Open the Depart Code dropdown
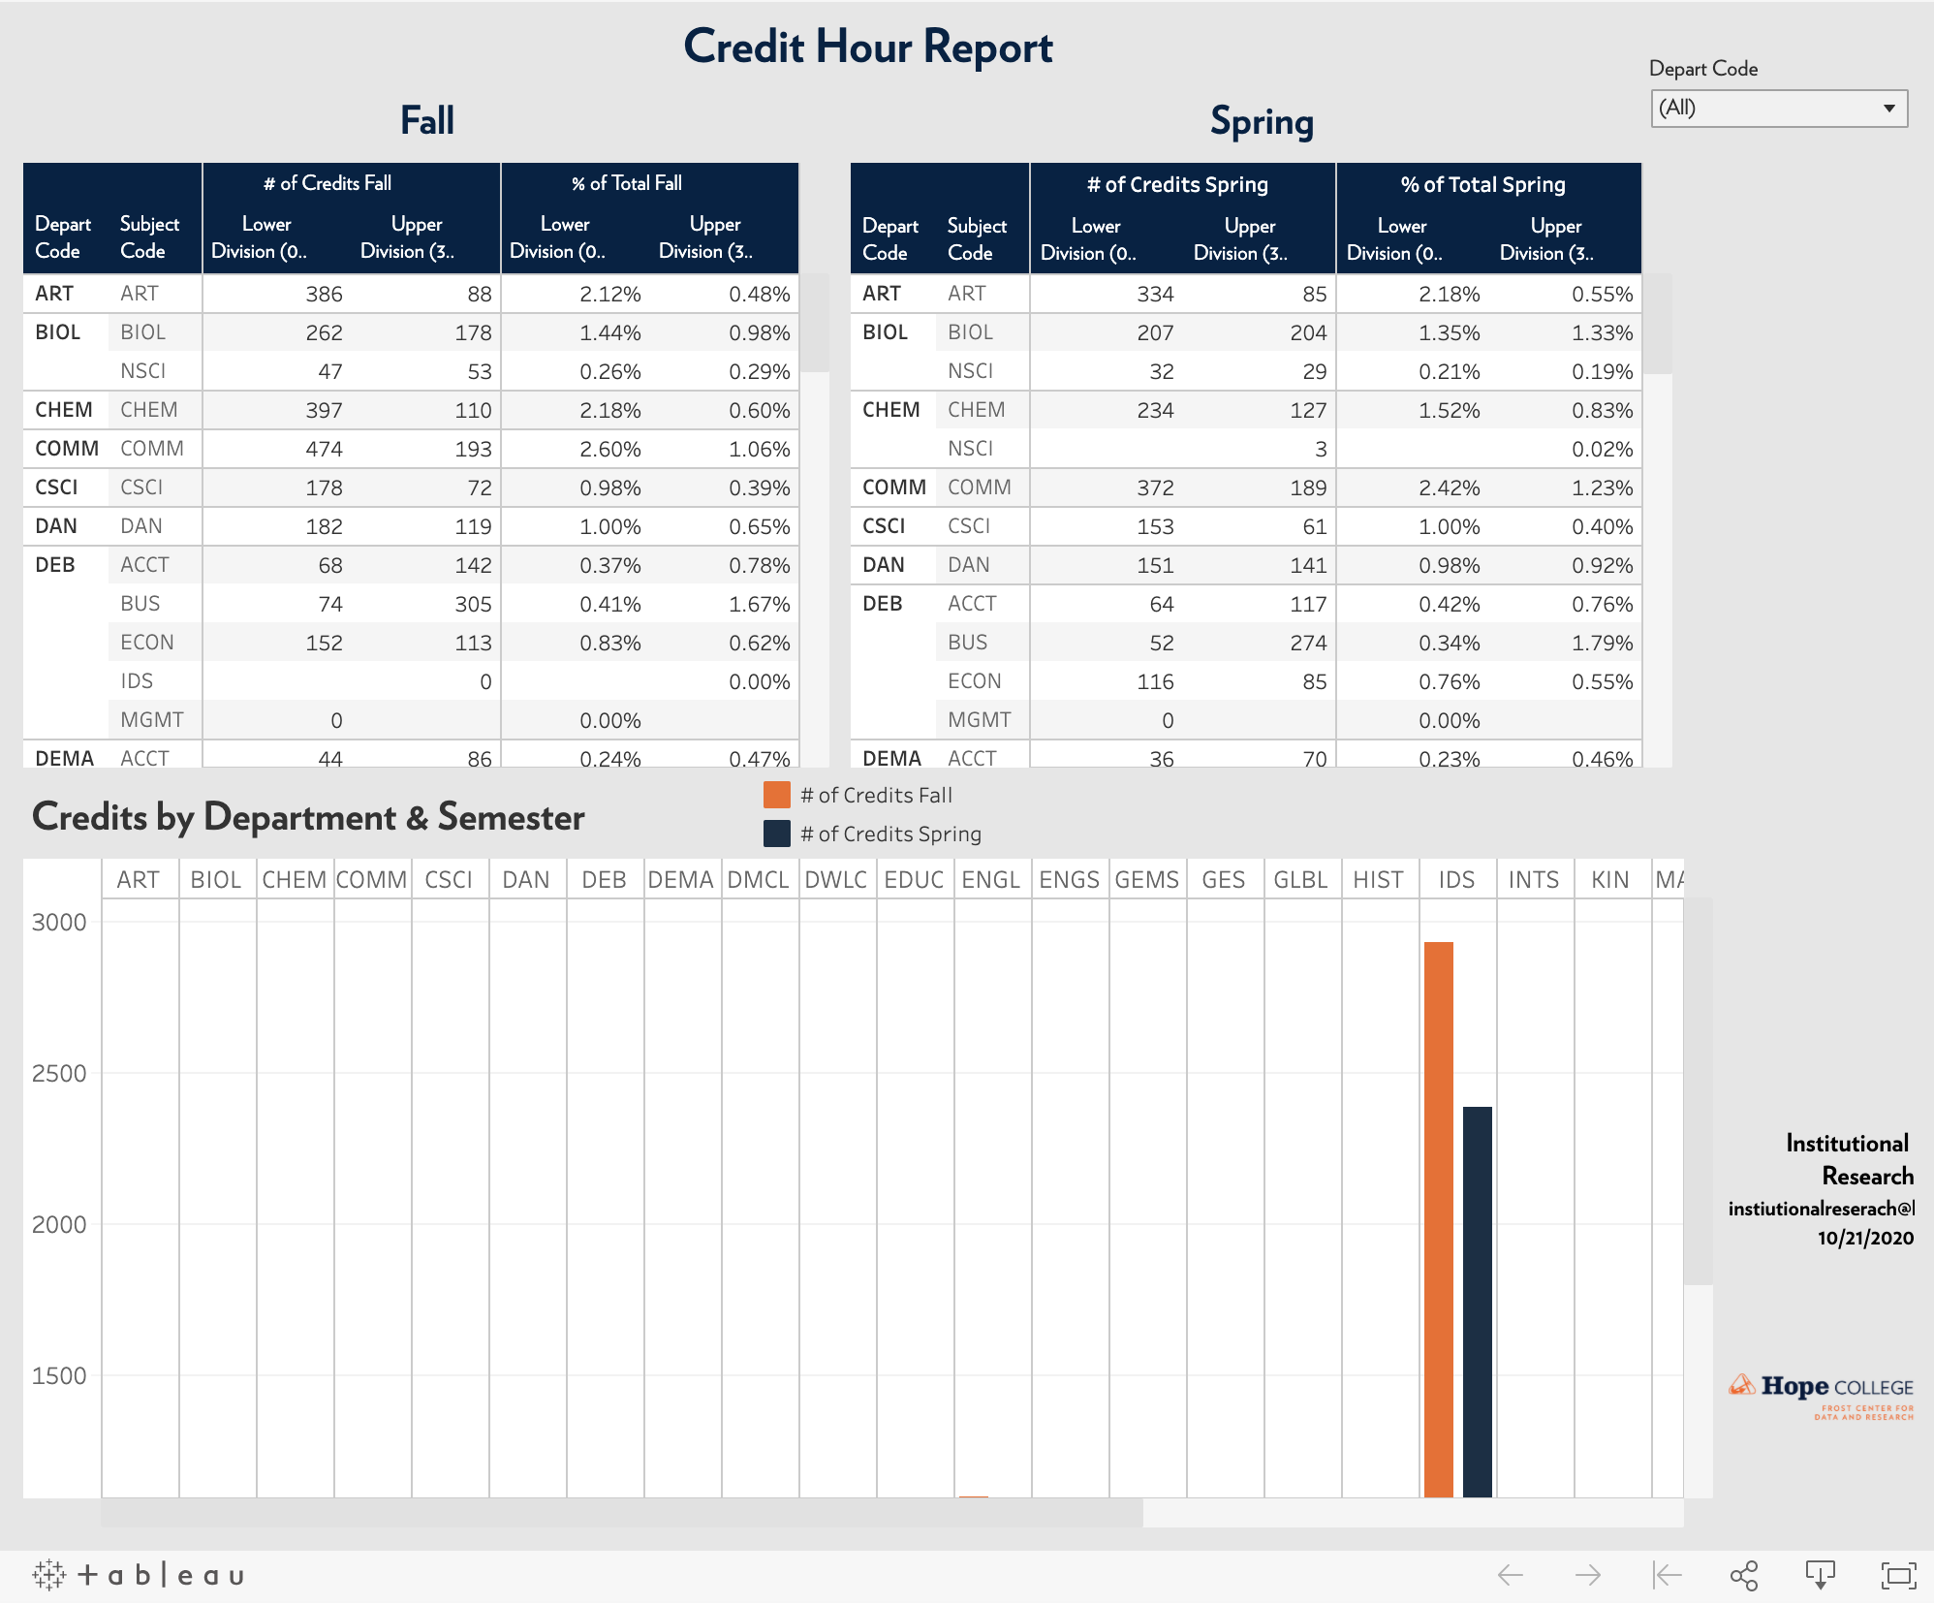Image resolution: width=1934 pixels, height=1605 pixels. click(1778, 109)
